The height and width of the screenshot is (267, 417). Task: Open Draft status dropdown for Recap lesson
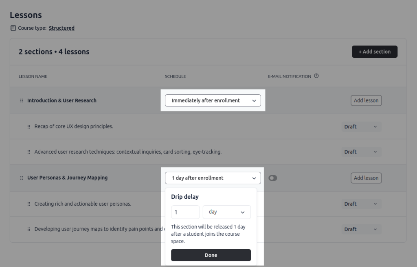(x=361, y=126)
